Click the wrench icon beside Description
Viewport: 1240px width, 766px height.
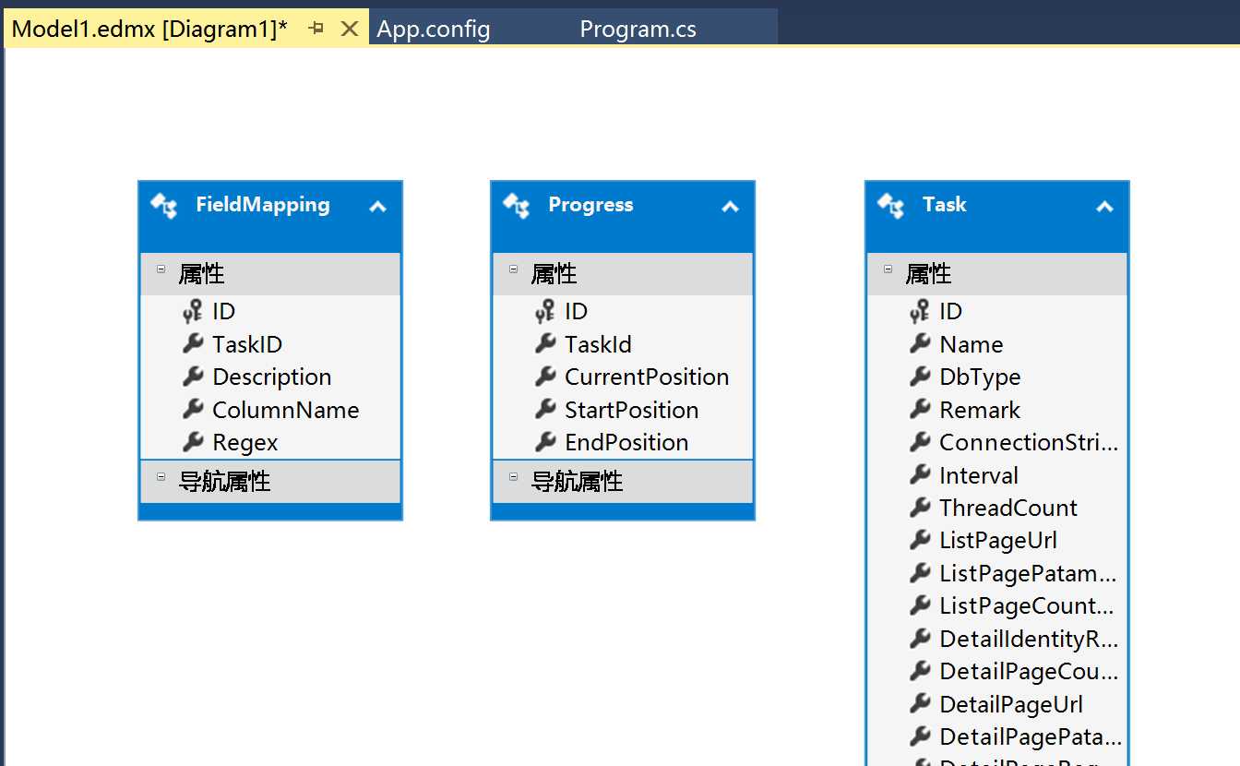(x=192, y=377)
